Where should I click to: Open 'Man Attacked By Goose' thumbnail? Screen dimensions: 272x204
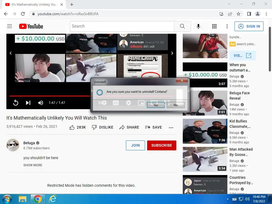click(x=205, y=159)
